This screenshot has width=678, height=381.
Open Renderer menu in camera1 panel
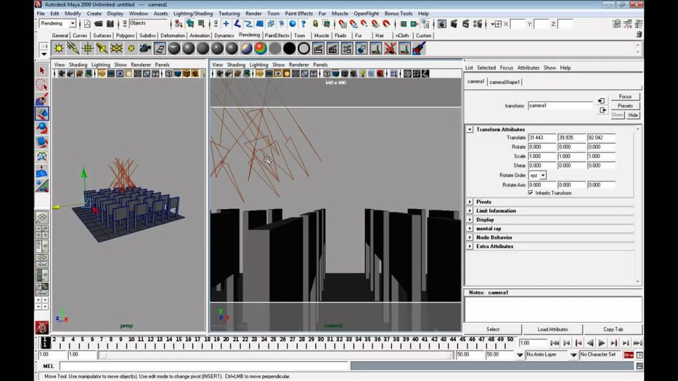(299, 65)
